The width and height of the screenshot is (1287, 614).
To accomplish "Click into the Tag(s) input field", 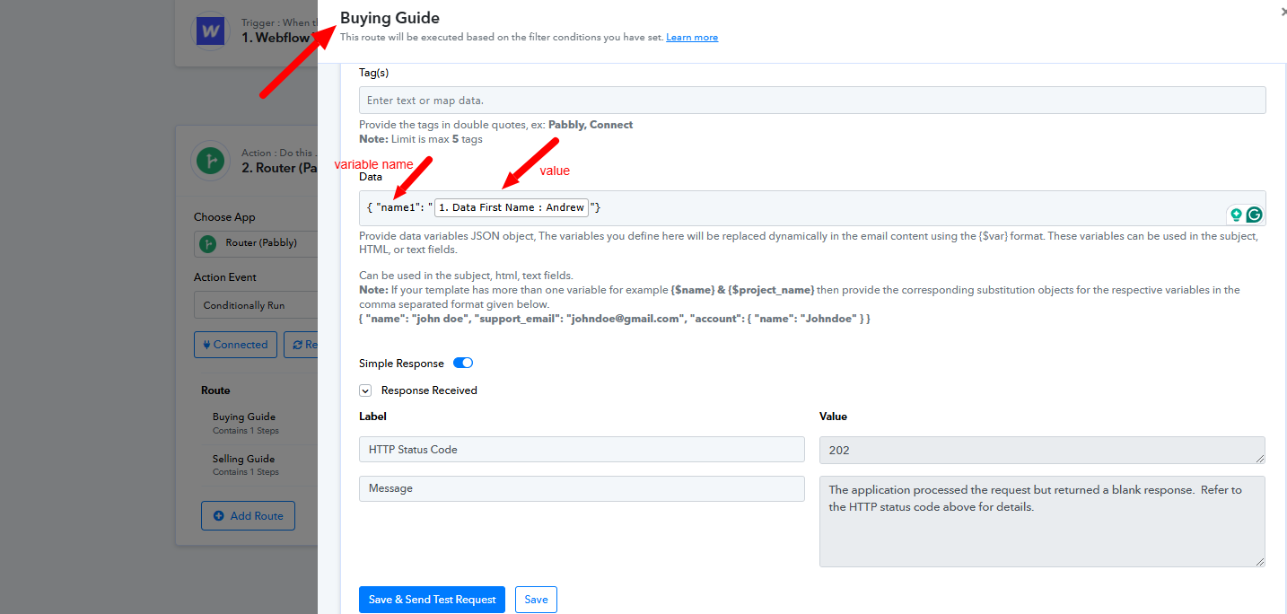I will pos(812,100).
